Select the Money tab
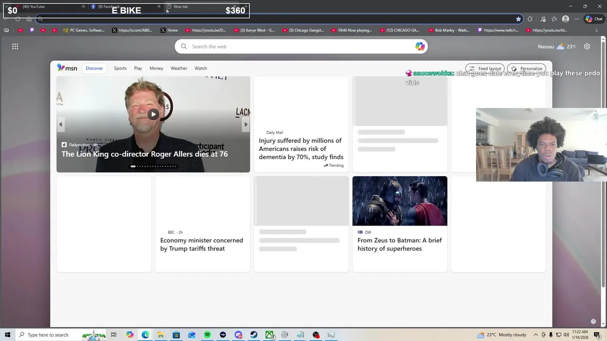 point(156,68)
